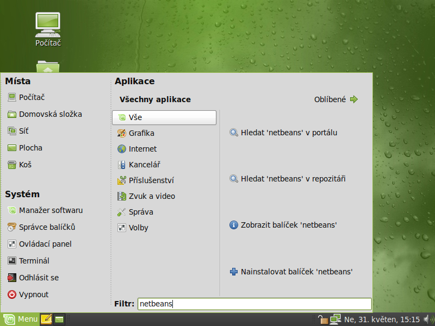Click the Vypnout power icon
The height and width of the screenshot is (326, 435).
tap(11, 294)
